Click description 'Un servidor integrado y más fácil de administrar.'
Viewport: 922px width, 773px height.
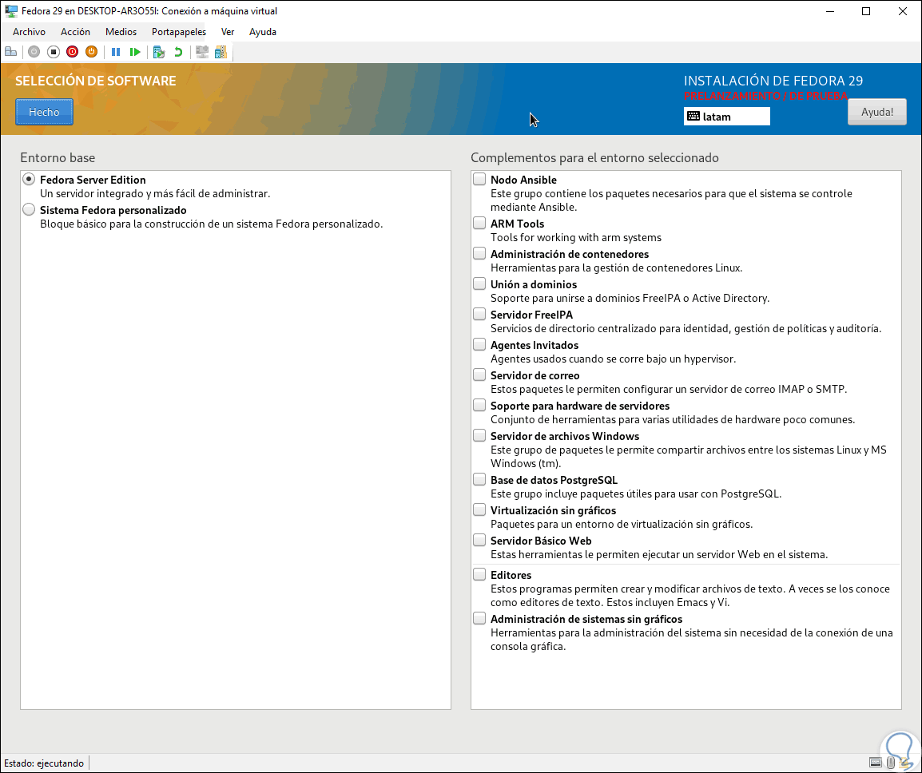click(x=155, y=193)
